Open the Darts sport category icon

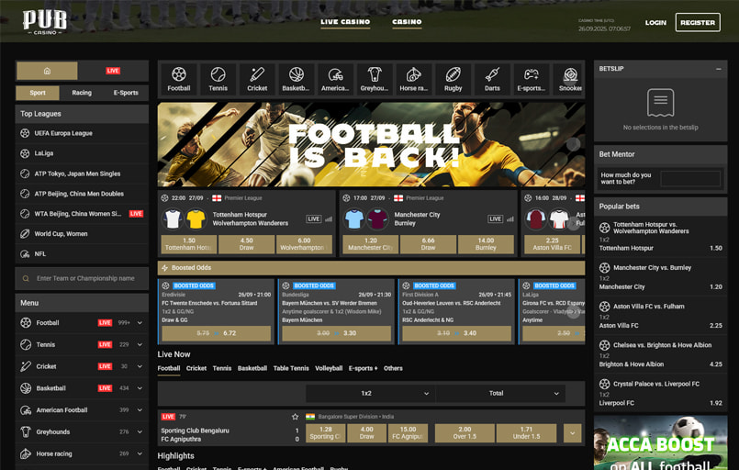(x=492, y=79)
